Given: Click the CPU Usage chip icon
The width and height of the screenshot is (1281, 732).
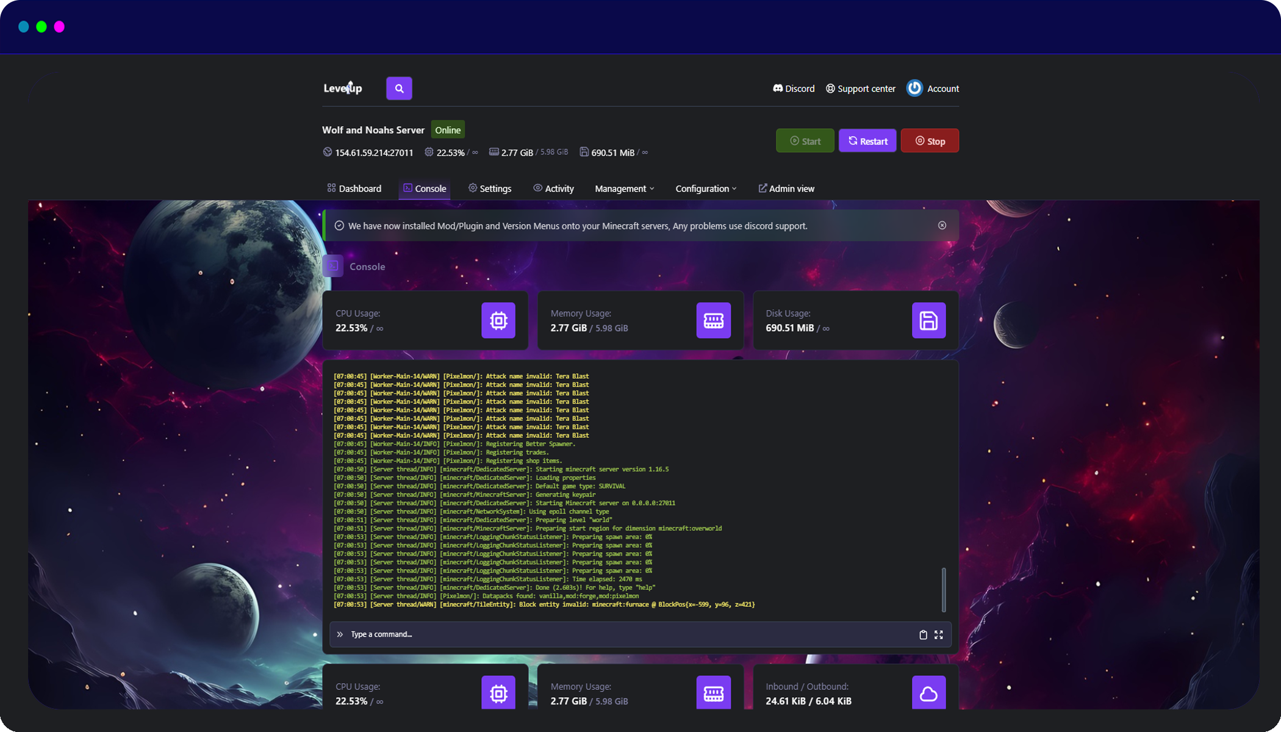Looking at the screenshot, I should 498,320.
